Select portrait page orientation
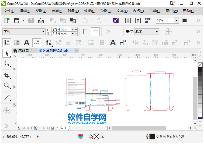 point(85,32)
